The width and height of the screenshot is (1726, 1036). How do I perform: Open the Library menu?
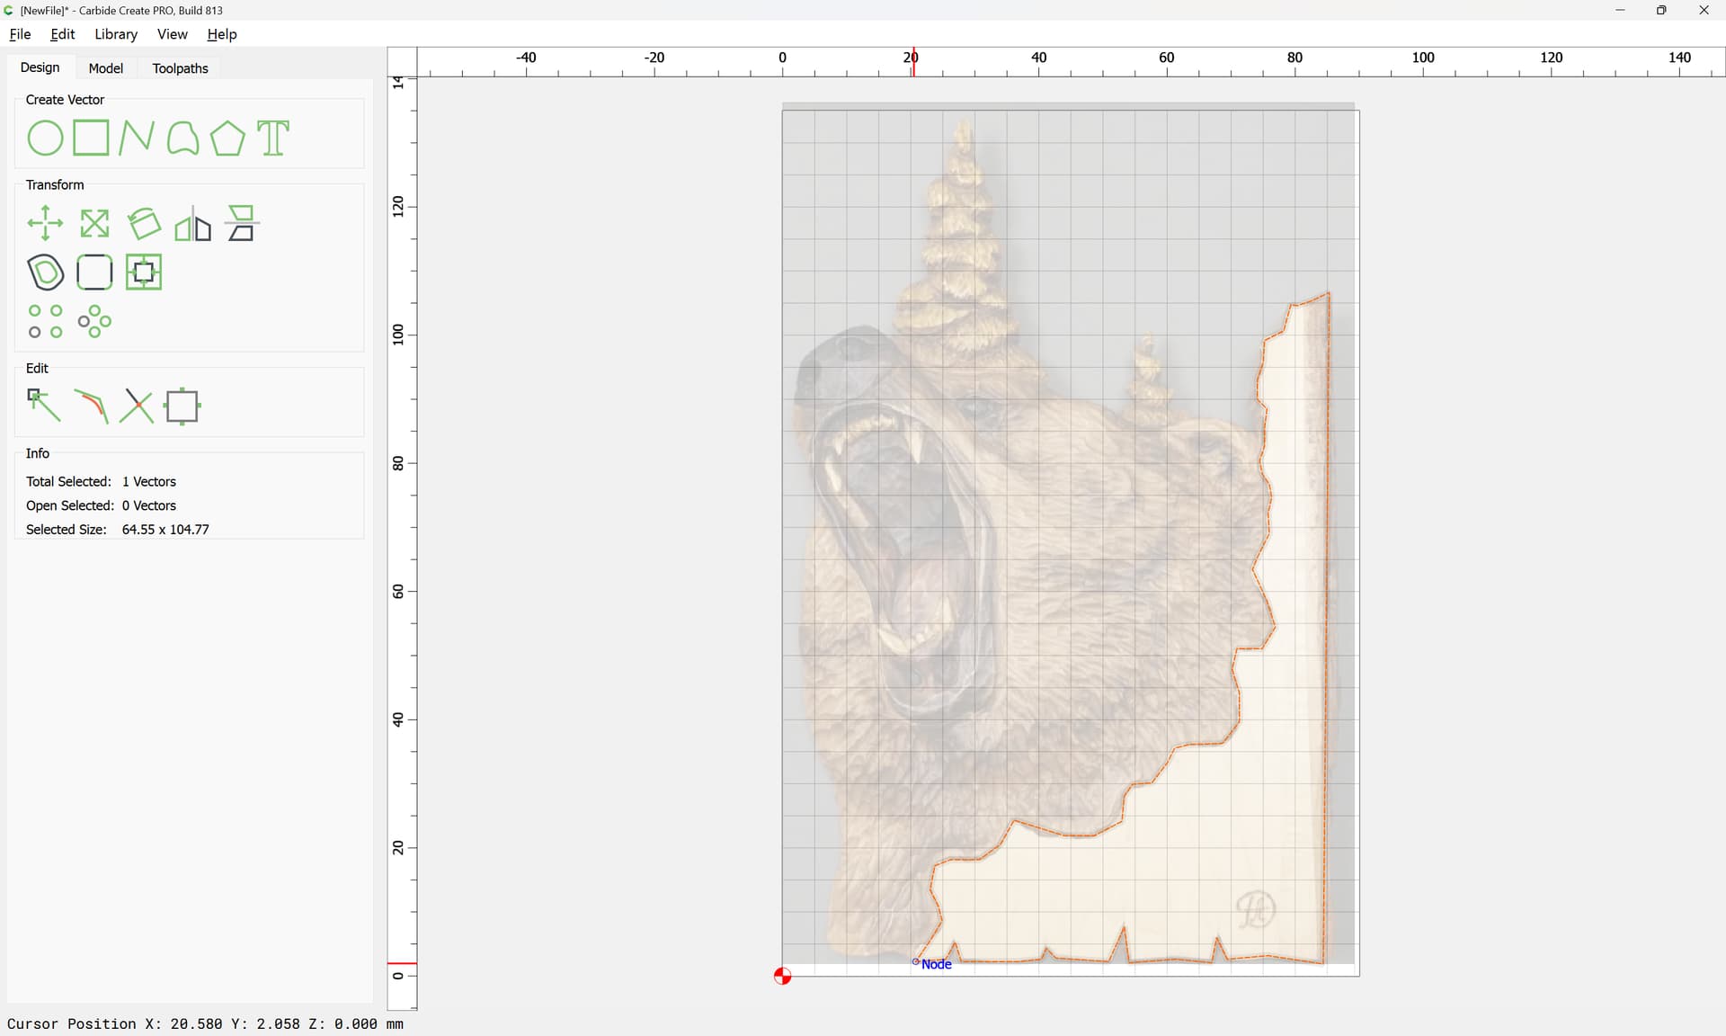(x=116, y=34)
